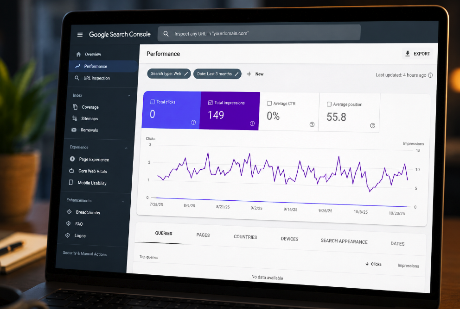Click the 'Last updated: 4 hours ago' text
Viewport: 460px width, 309px height.
pos(401,75)
